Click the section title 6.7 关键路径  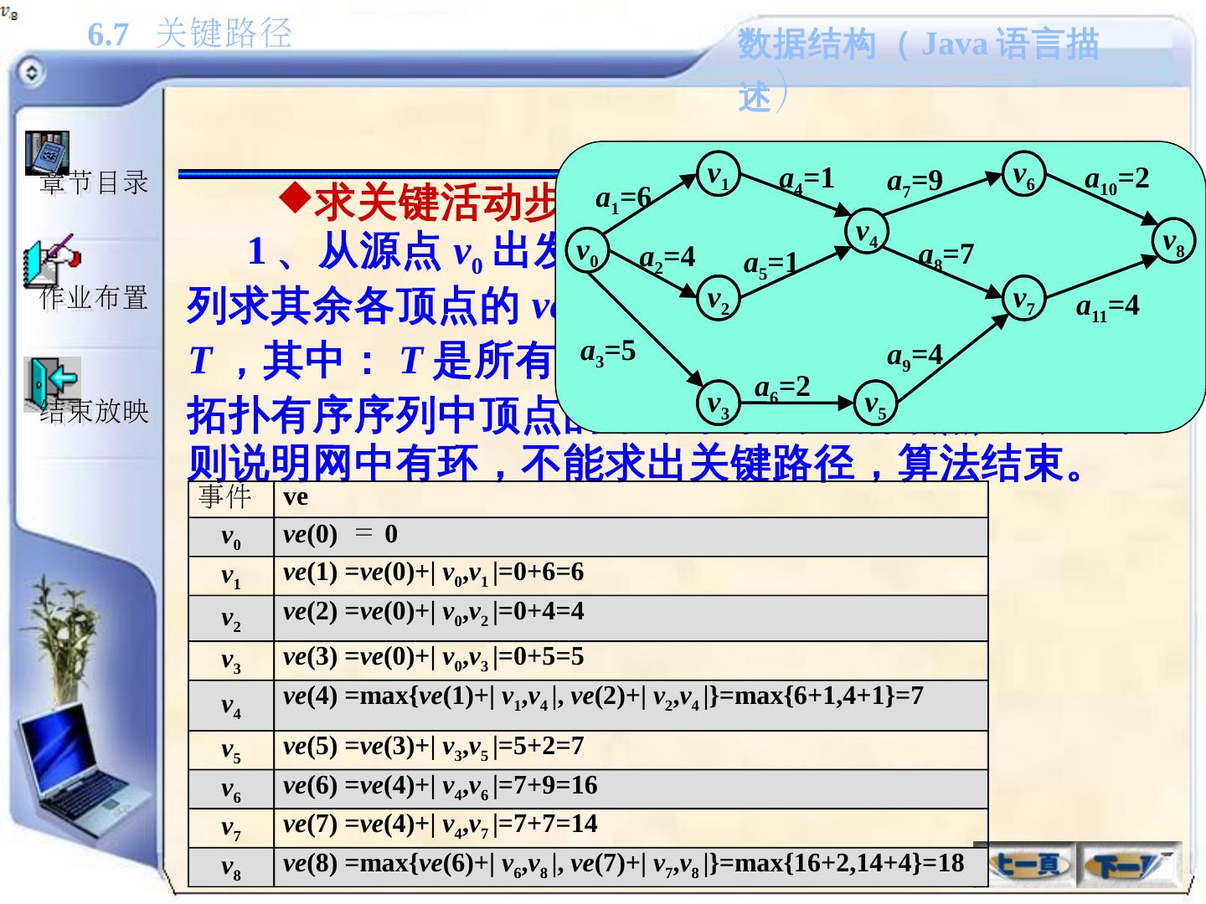(x=190, y=33)
